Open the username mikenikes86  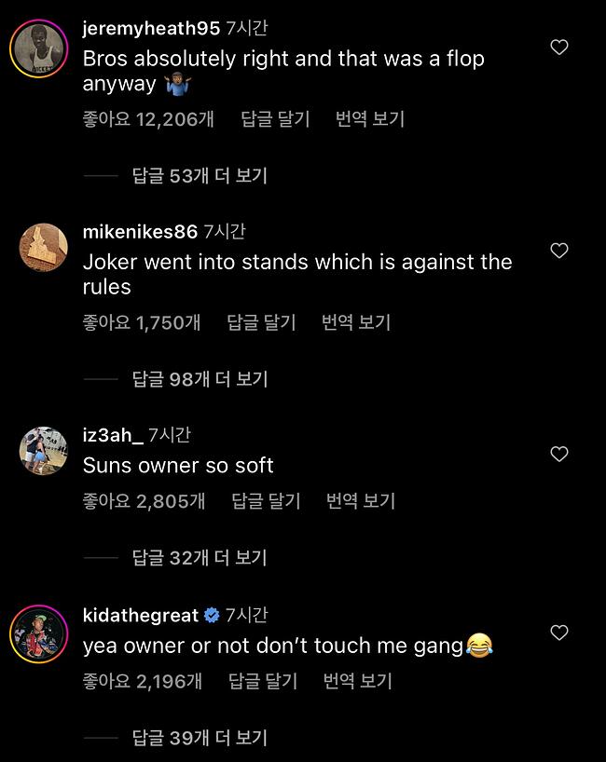pyautogui.click(x=140, y=232)
